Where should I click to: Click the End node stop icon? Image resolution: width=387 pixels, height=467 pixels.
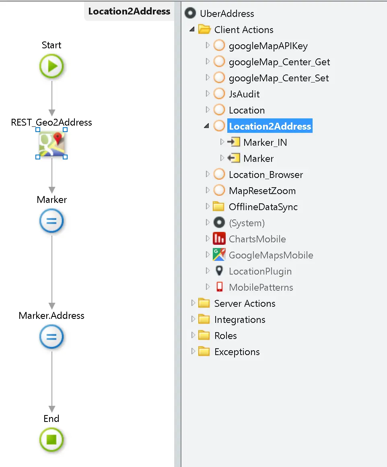click(x=51, y=440)
